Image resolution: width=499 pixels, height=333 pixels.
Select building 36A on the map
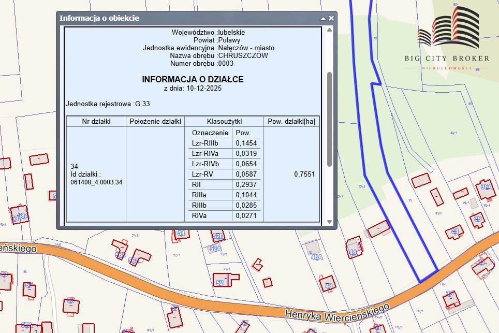pyautogui.click(x=486, y=188)
